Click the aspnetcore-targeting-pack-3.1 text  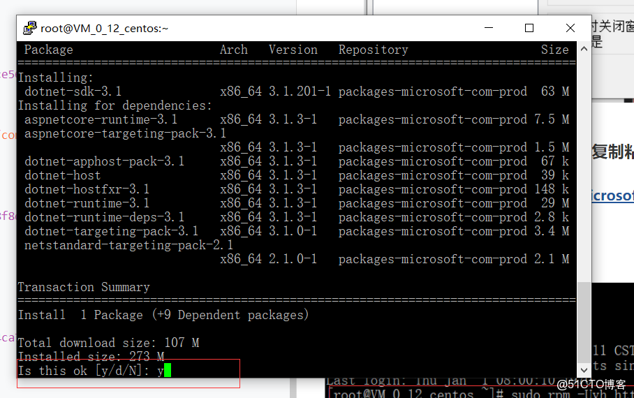125,133
